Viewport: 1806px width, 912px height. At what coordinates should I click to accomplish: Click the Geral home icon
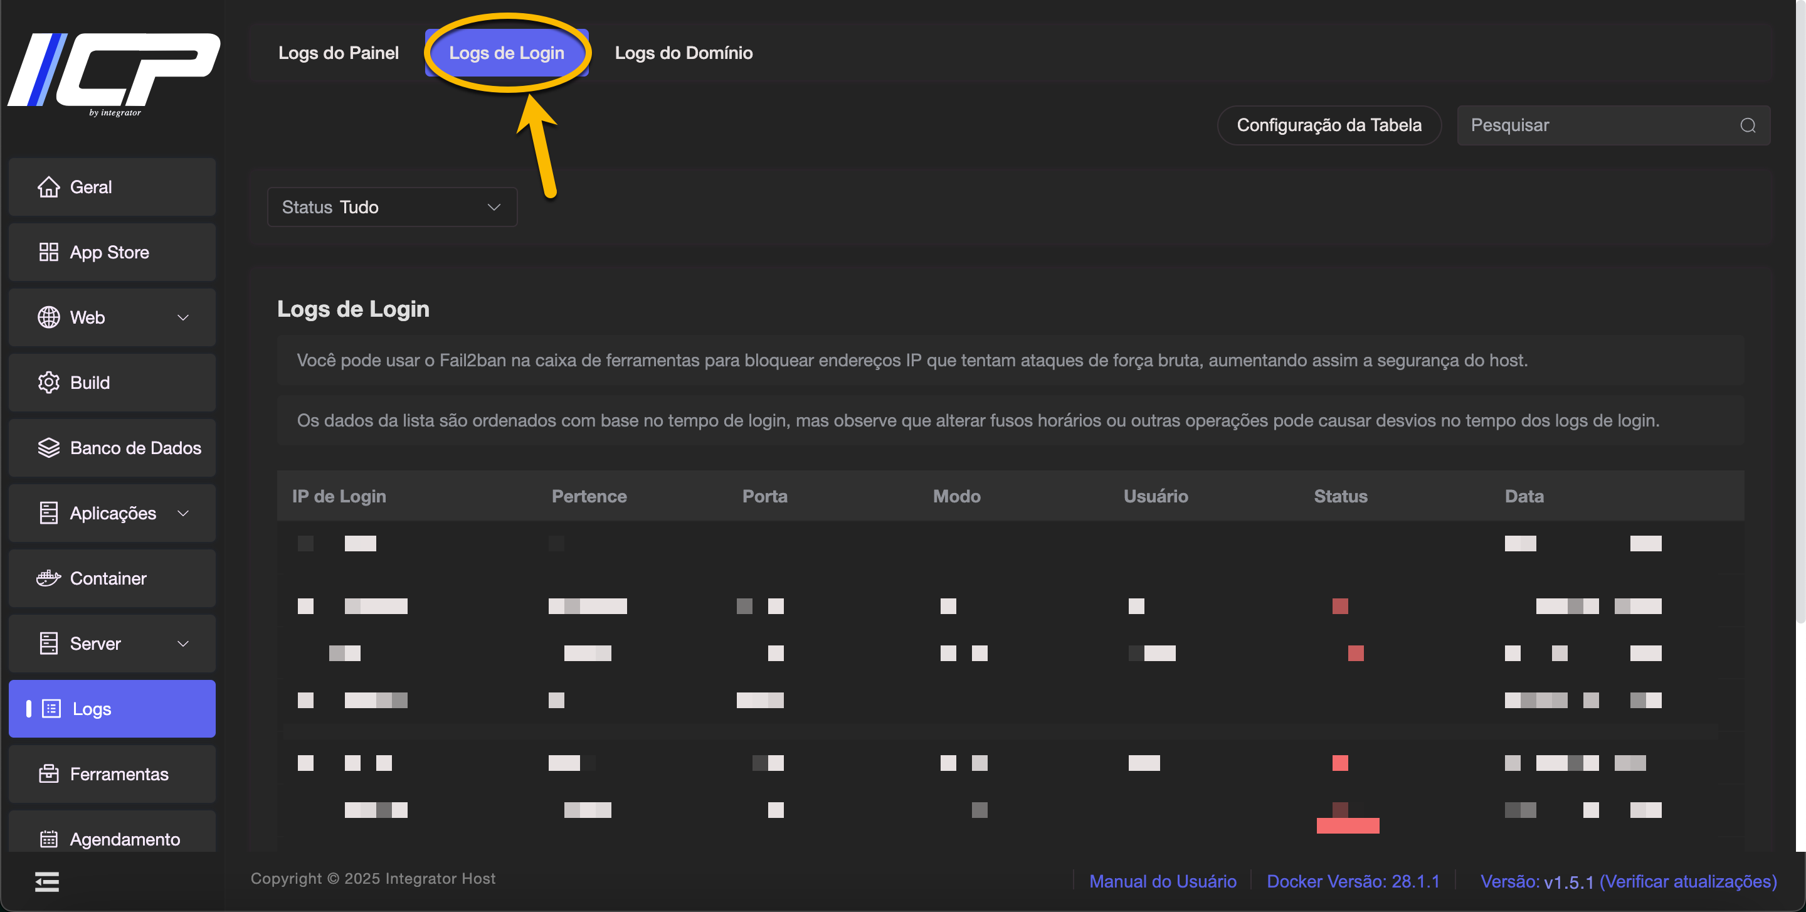48,187
